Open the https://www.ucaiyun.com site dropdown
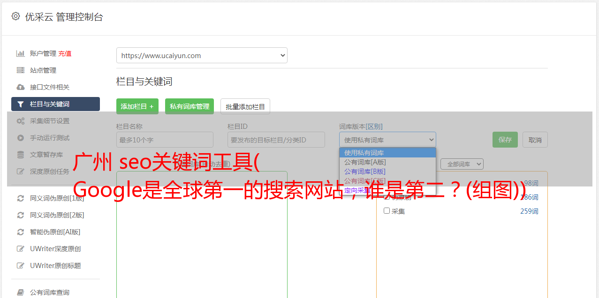This screenshot has width=599, height=298. 202,55
